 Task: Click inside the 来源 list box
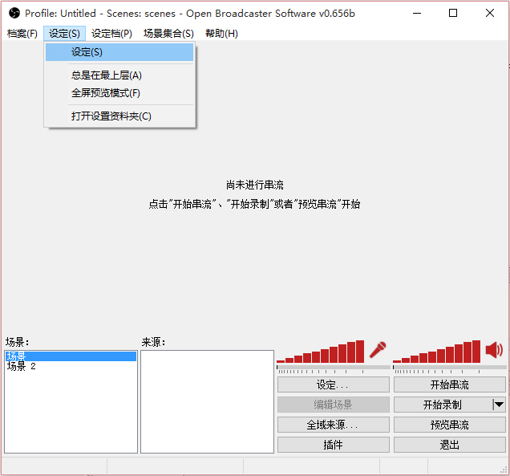(x=207, y=401)
